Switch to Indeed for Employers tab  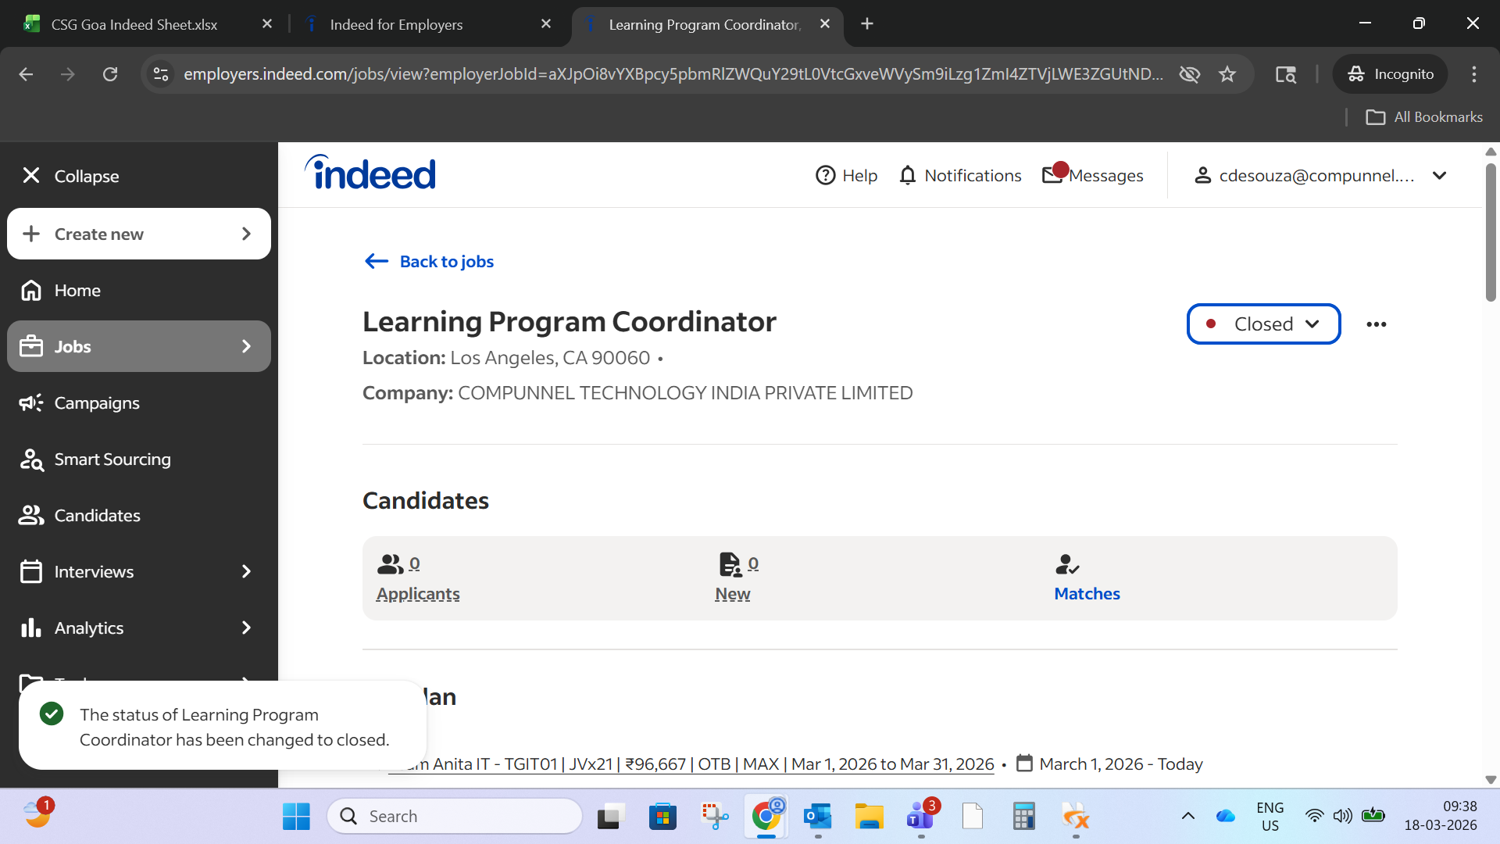[396, 24]
